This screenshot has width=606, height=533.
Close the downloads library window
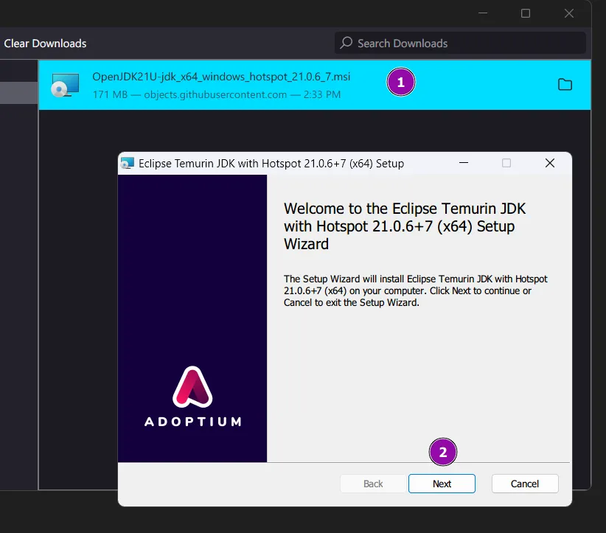(x=568, y=13)
